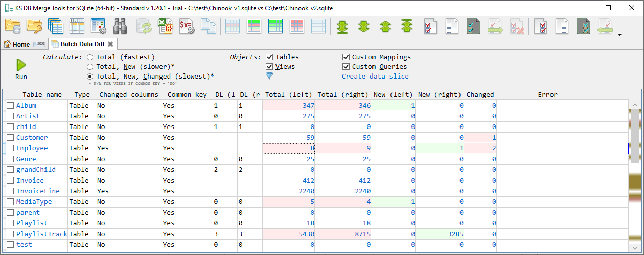This screenshot has height=255, width=644.
Task: Toggle the Custom Mappings checkbox
Action: click(346, 57)
